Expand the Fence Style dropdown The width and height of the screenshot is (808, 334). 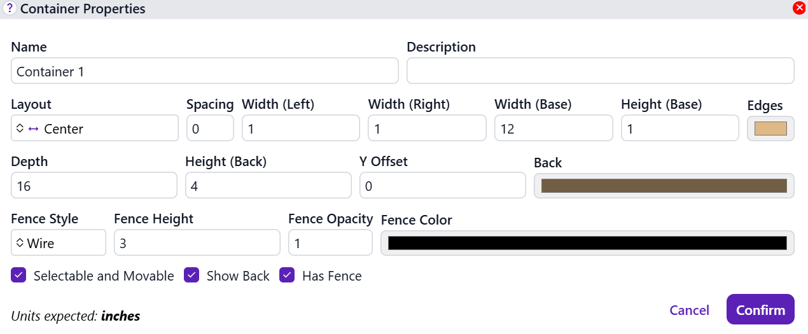(x=59, y=243)
